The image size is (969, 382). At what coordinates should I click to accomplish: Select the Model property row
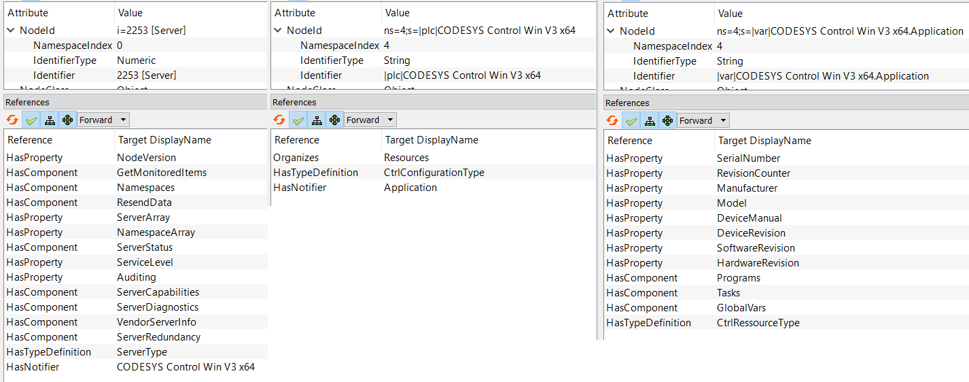coord(786,203)
